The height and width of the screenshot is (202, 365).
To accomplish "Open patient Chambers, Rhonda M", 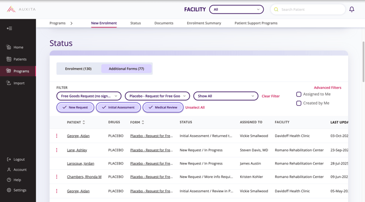I will [84, 177].
